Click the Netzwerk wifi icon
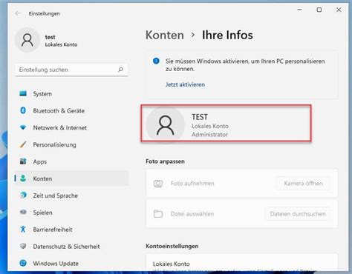The image size is (352, 274). [23, 127]
